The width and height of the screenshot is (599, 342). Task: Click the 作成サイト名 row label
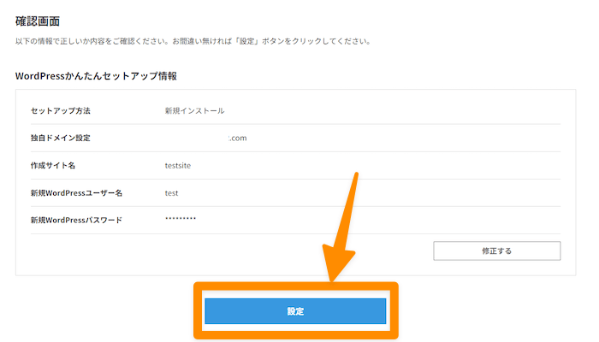[53, 165]
